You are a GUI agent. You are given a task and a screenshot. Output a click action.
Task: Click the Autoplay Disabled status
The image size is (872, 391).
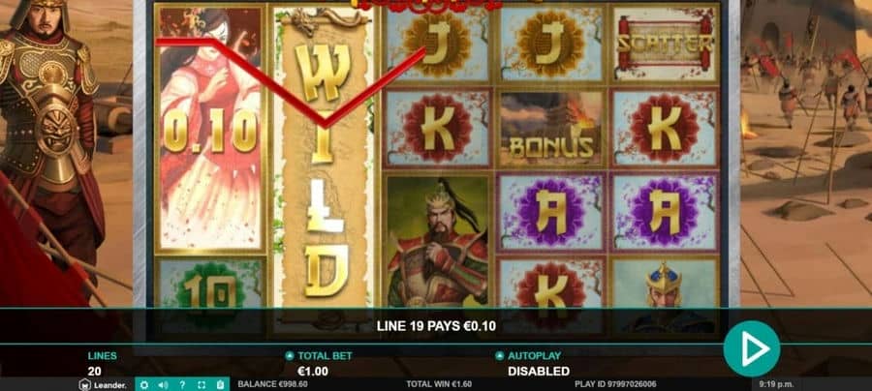click(539, 371)
